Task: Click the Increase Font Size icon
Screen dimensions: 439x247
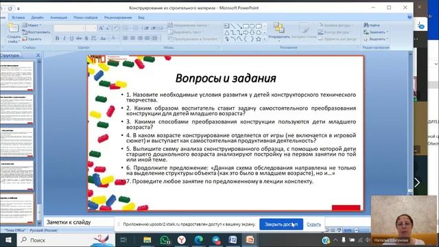Action: (x=101, y=28)
